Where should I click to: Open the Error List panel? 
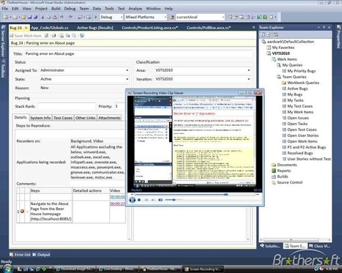click(x=20, y=255)
